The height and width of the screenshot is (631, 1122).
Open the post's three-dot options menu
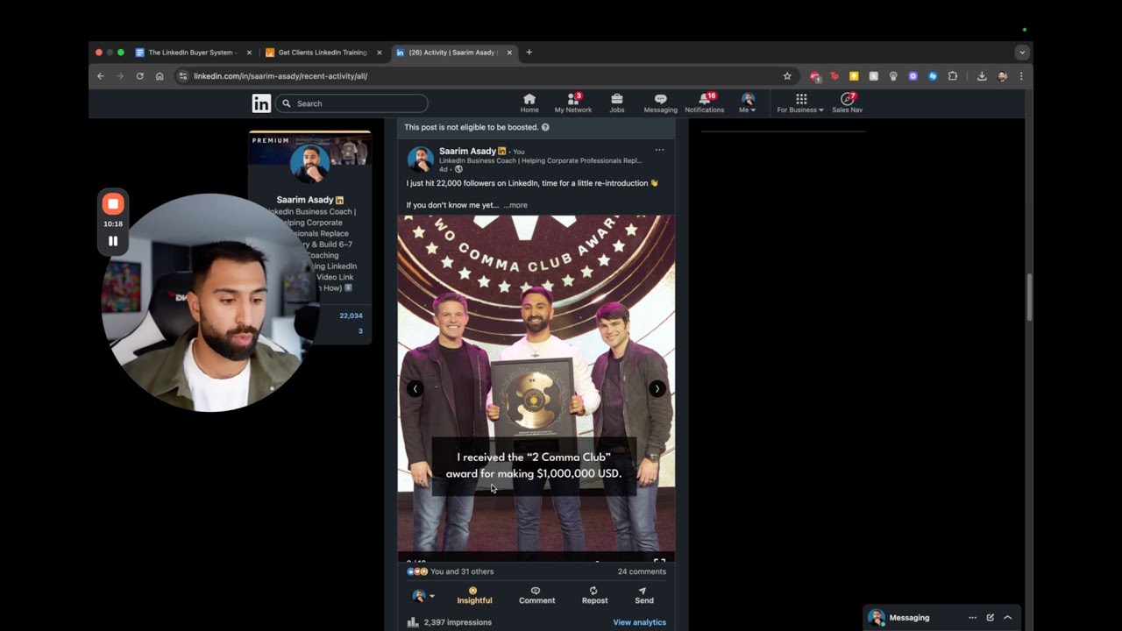[659, 150]
